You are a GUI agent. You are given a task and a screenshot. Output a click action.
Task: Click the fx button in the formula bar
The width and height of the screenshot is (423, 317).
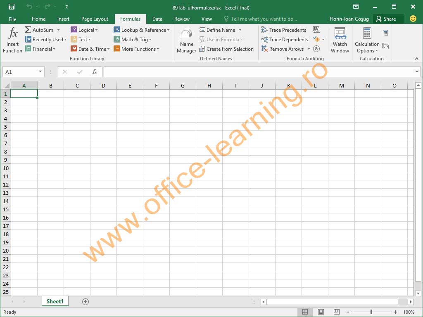95,72
